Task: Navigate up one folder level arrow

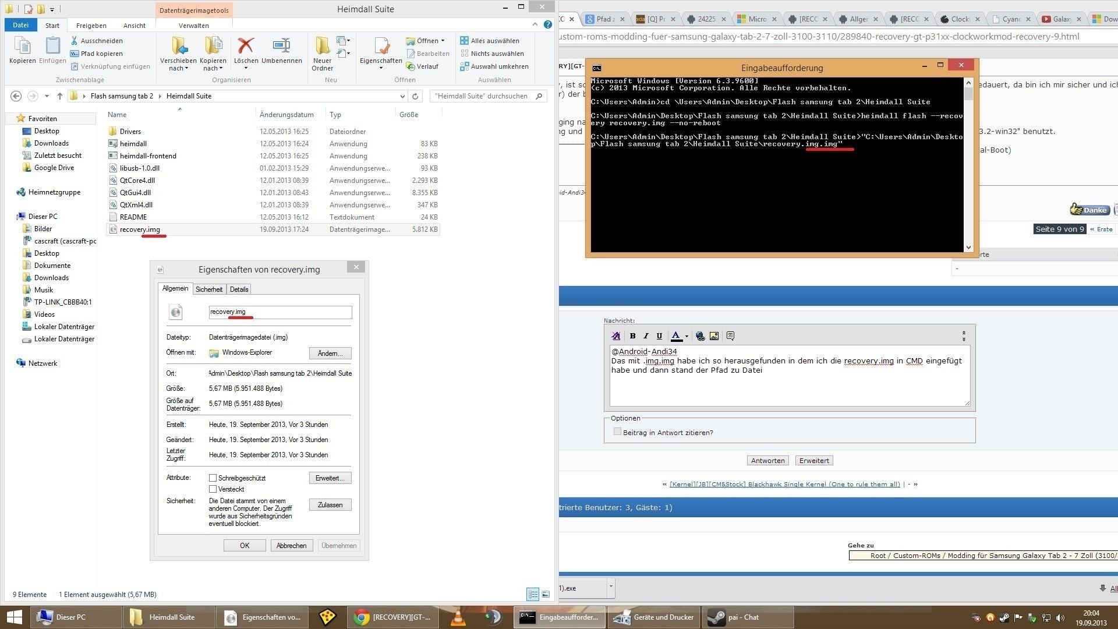Action: tap(59, 96)
